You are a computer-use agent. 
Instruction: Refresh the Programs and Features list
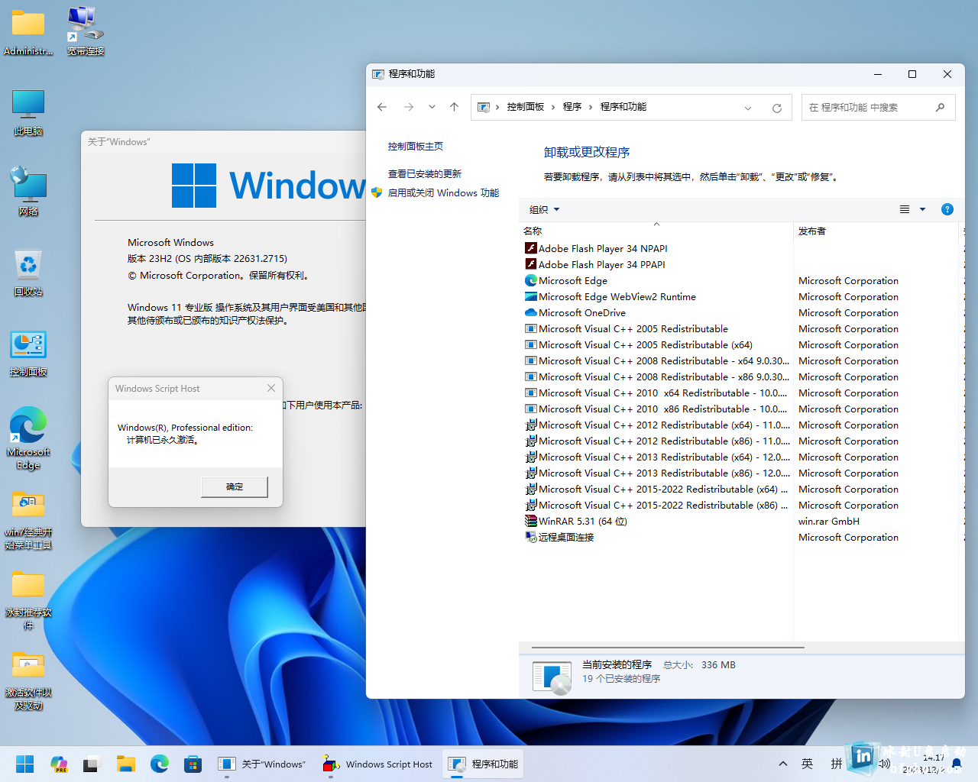point(777,108)
